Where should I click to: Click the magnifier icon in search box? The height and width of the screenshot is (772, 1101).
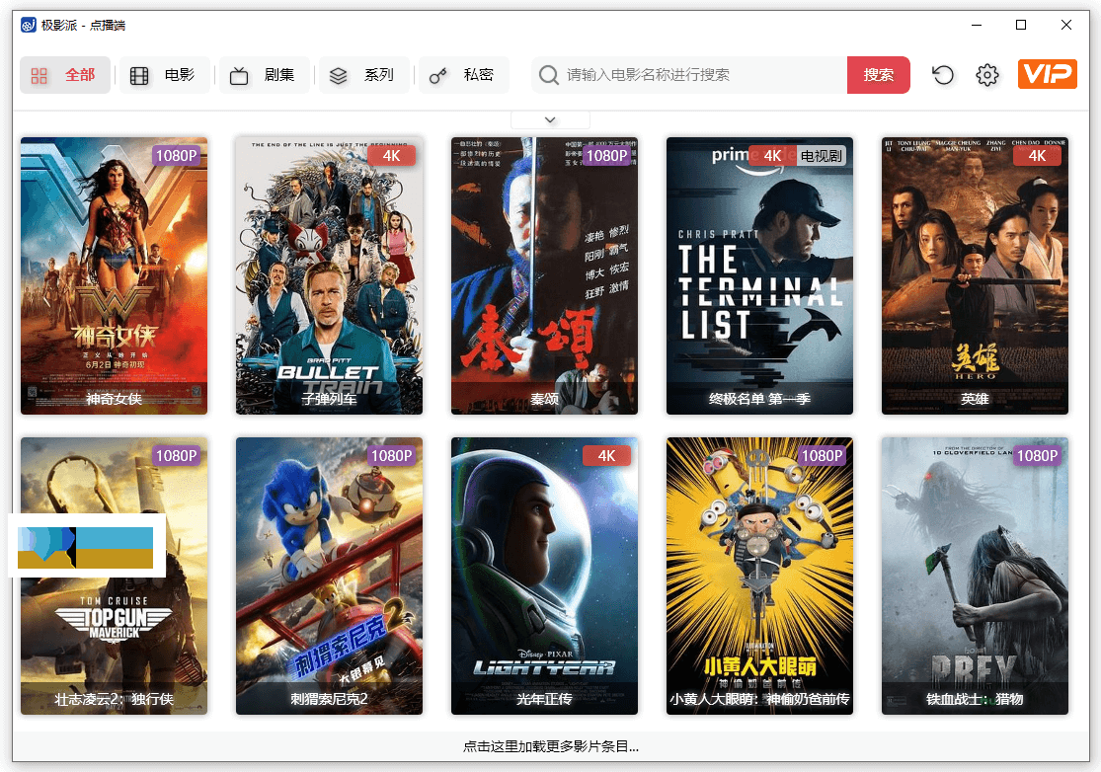548,75
